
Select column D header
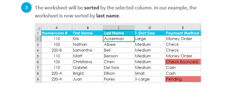point(150,28)
